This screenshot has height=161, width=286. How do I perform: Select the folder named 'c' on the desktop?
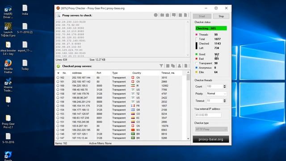(8, 102)
